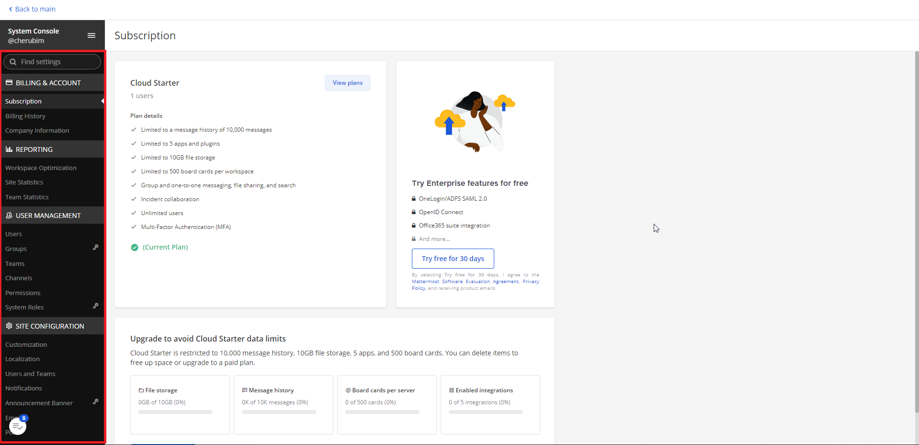
Task: Select Subscription in the sidebar
Action: (53, 101)
